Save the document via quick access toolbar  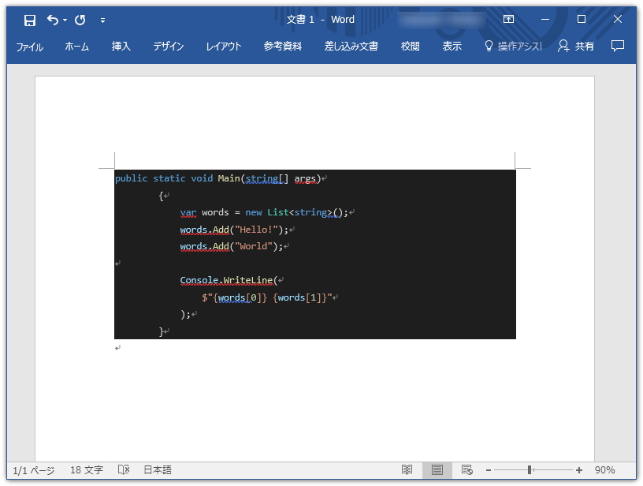[29, 19]
